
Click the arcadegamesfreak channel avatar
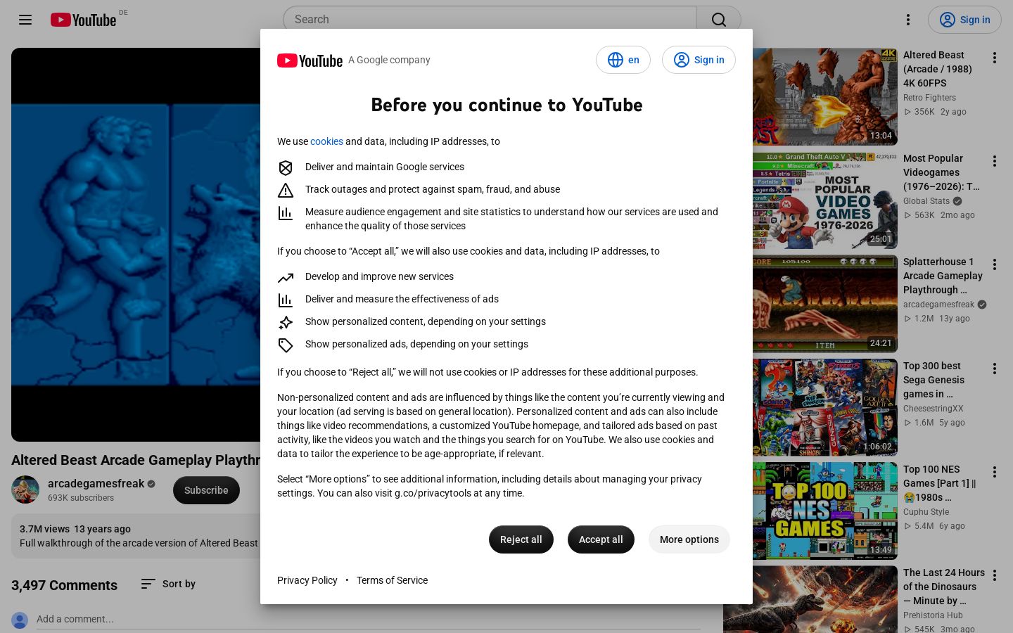pyautogui.click(x=25, y=490)
